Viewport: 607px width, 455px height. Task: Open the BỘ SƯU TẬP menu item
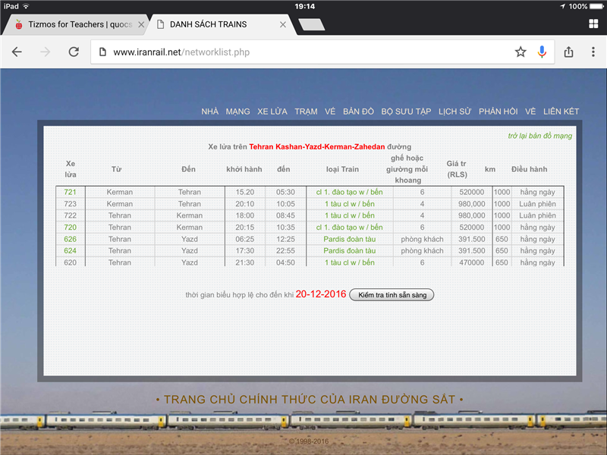click(x=406, y=111)
